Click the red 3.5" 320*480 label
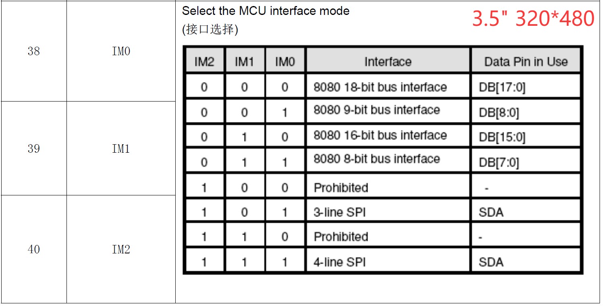 (x=533, y=19)
